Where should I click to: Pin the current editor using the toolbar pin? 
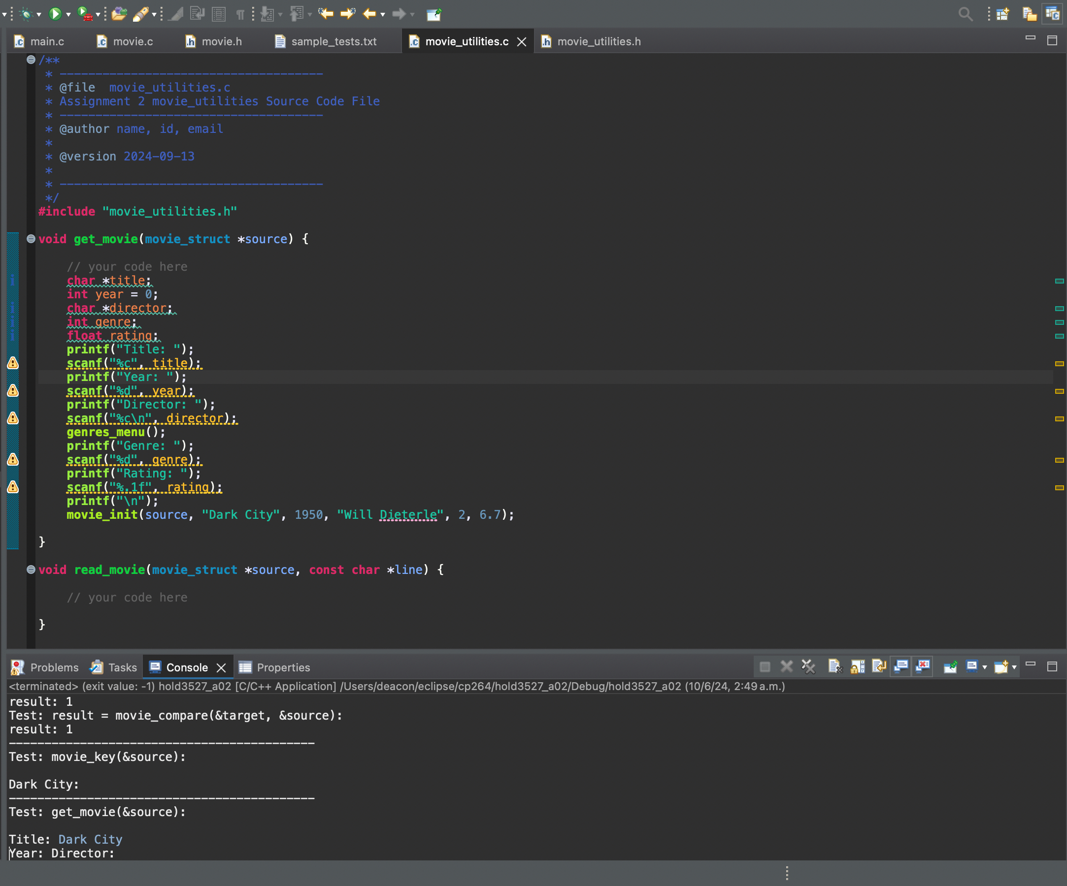[433, 14]
